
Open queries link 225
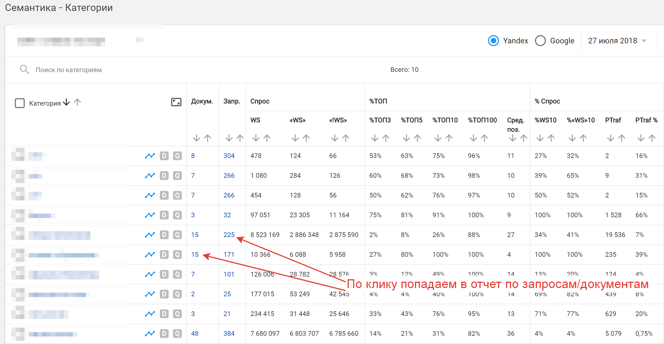click(x=229, y=235)
